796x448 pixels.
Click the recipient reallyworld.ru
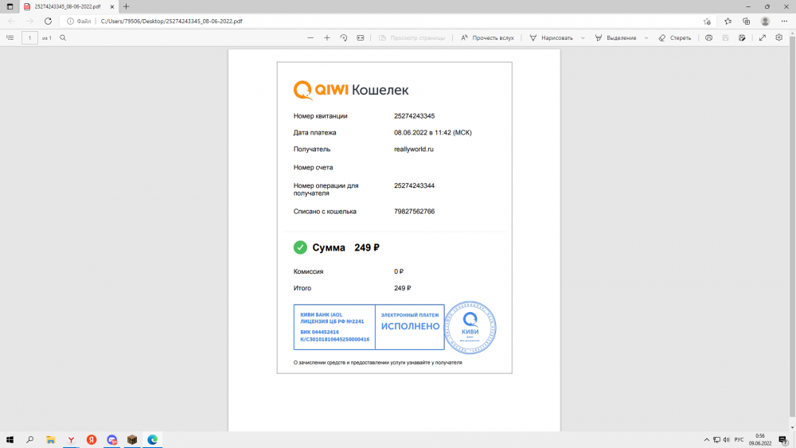pyautogui.click(x=414, y=149)
